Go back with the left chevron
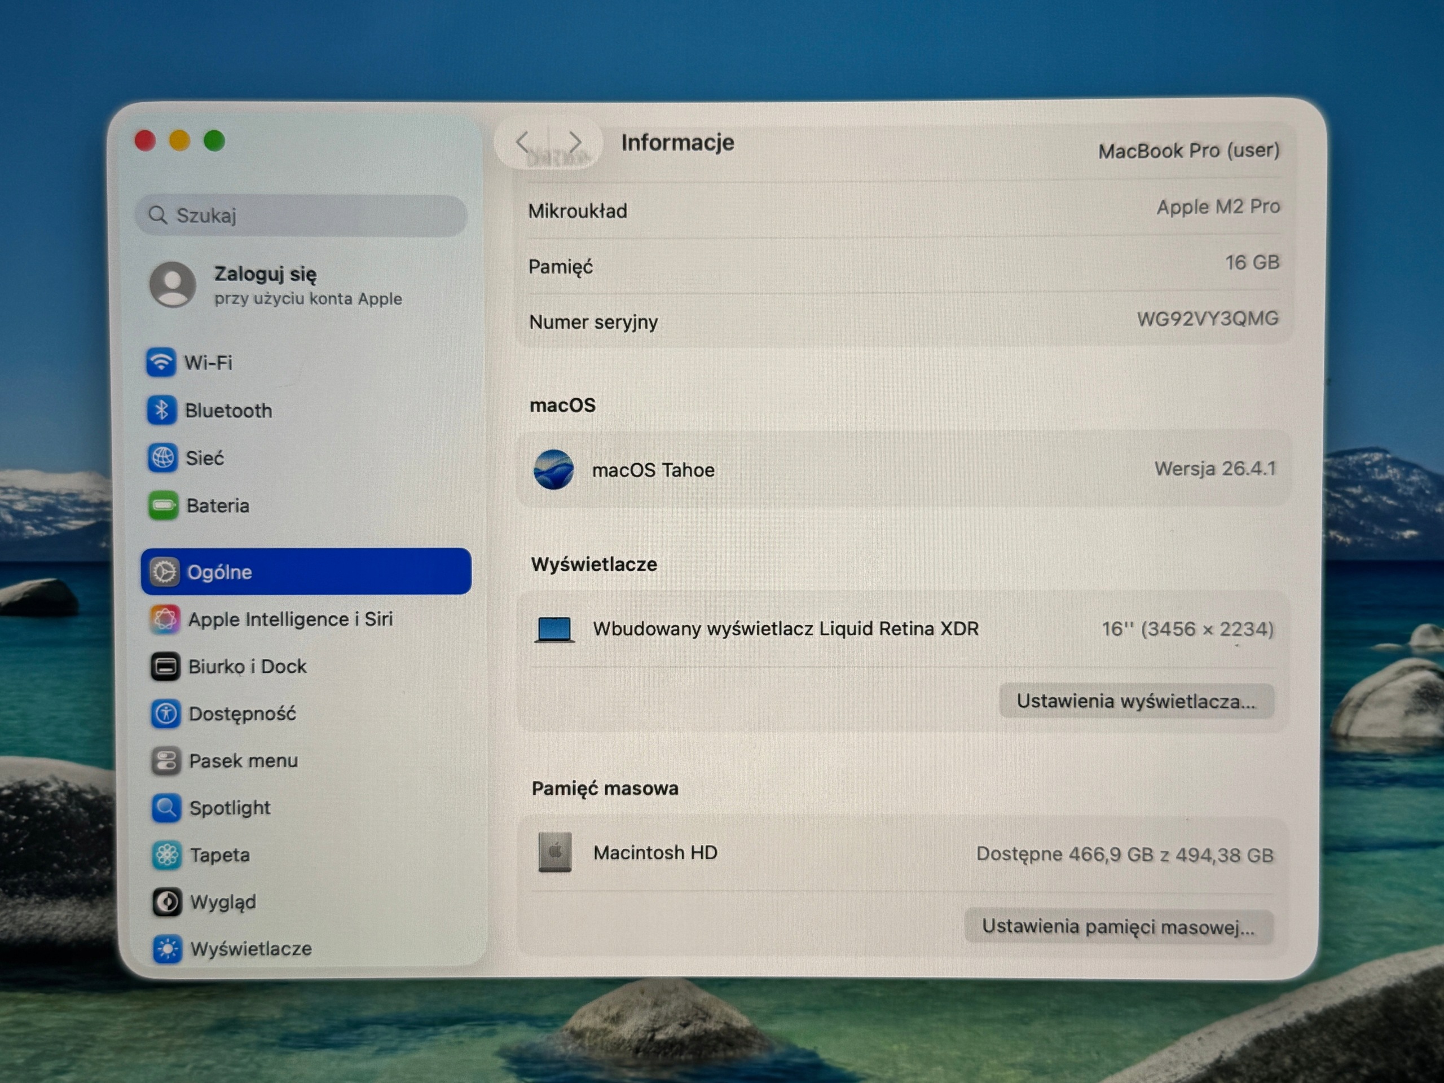1444x1083 pixels. pyautogui.click(x=522, y=142)
